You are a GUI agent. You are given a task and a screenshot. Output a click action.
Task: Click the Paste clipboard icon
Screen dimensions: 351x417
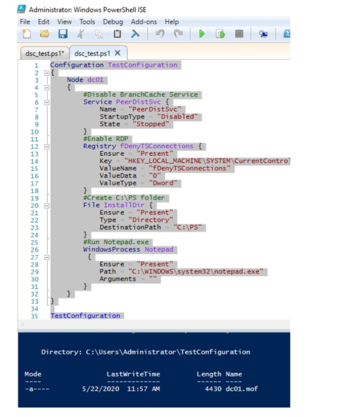[x=117, y=34]
